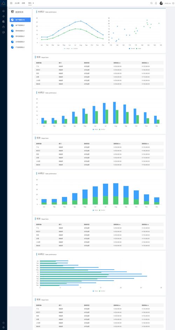Image resolution: width=175 pixels, height=330 pixels.
Task: Open the last item in report side menu
Action: (20, 47)
